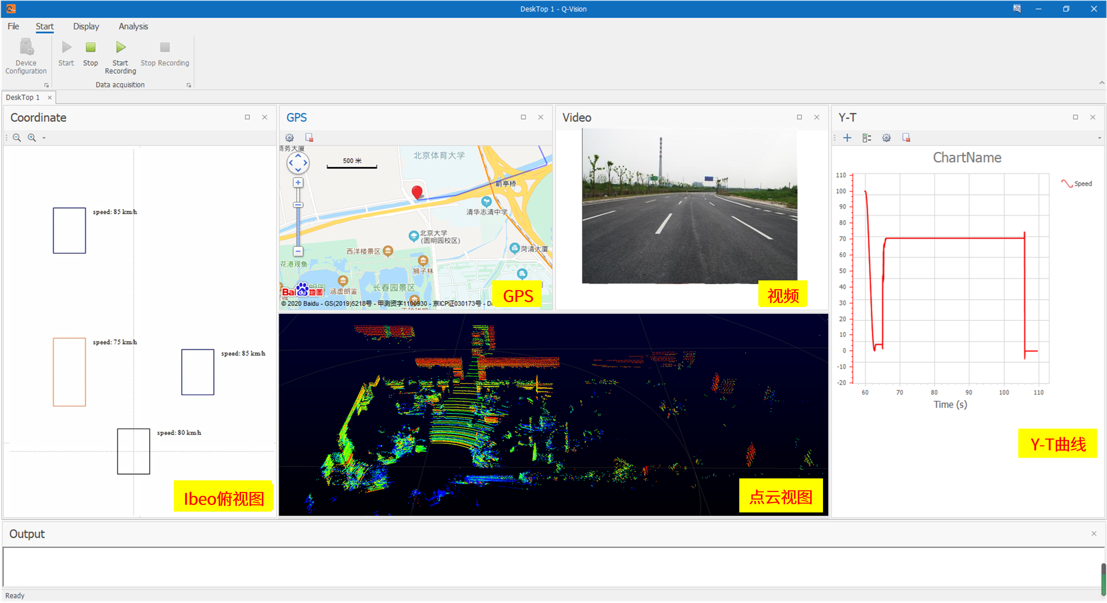Screen dimensions: 1107x603
Task: Zoom out in Coordinate panel
Action: (x=17, y=137)
